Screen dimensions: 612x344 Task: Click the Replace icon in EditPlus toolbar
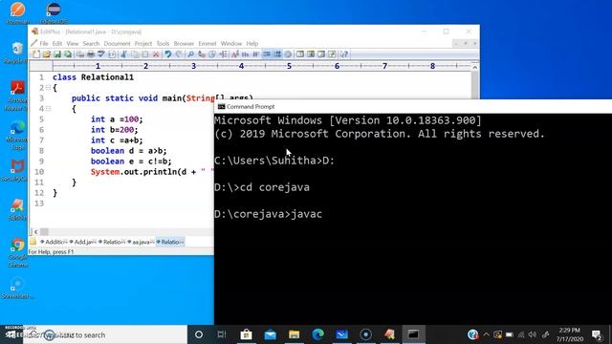pyautogui.click(x=202, y=54)
